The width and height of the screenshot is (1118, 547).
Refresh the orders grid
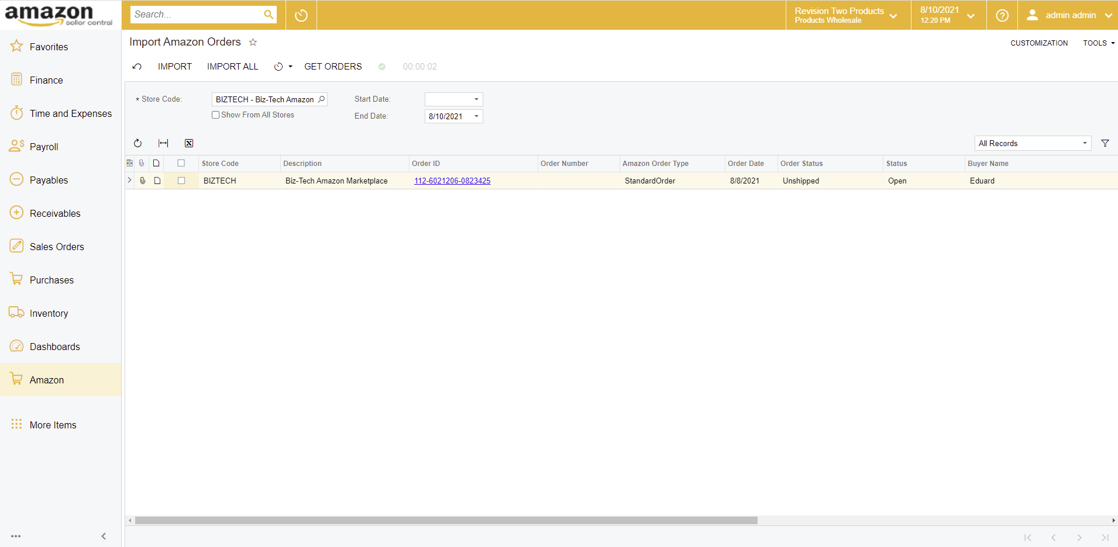tap(137, 143)
